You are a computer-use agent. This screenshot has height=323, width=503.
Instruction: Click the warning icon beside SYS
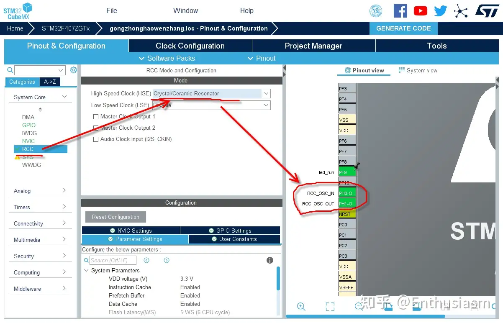17,157
